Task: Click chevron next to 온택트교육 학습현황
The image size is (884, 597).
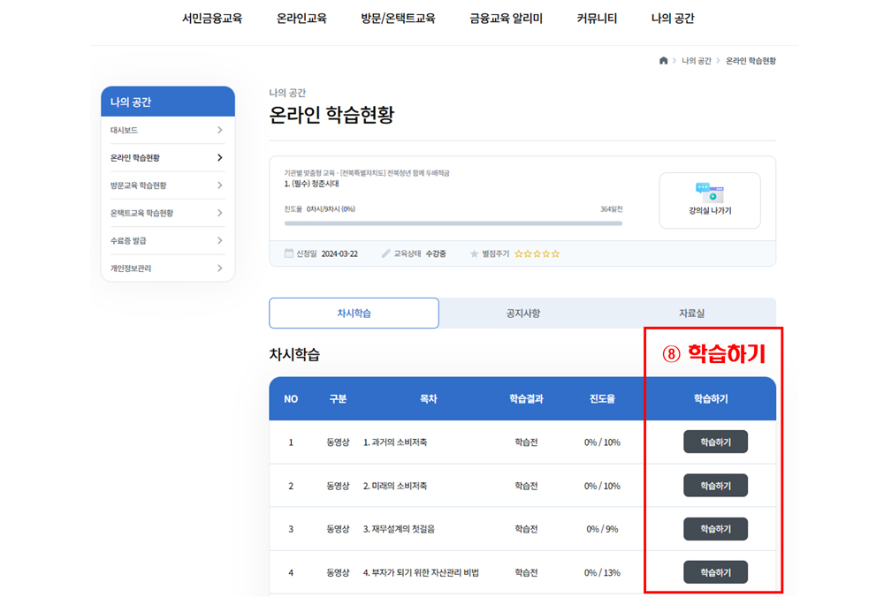Action: click(220, 213)
